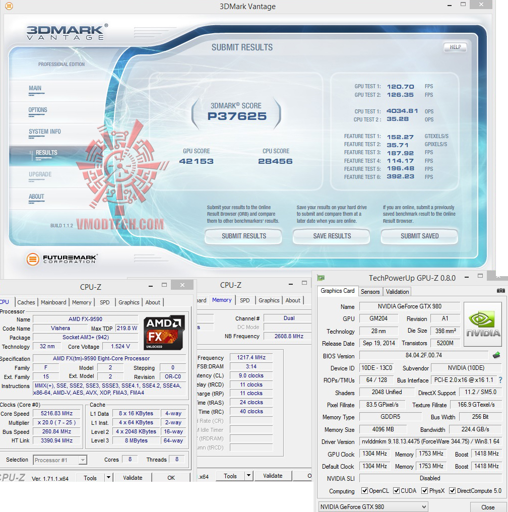Maximize the GPU-Z window
Screen dimensions: 508x512
tap(480, 276)
